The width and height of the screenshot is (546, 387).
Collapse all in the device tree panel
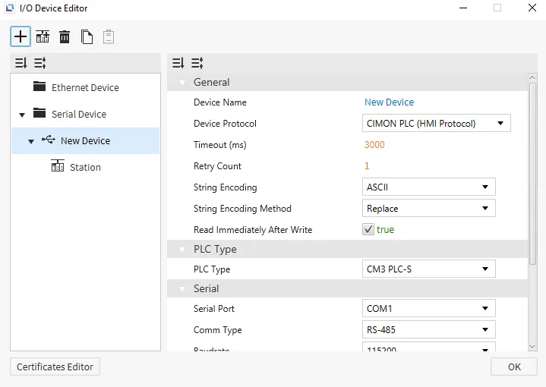[21, 63]
